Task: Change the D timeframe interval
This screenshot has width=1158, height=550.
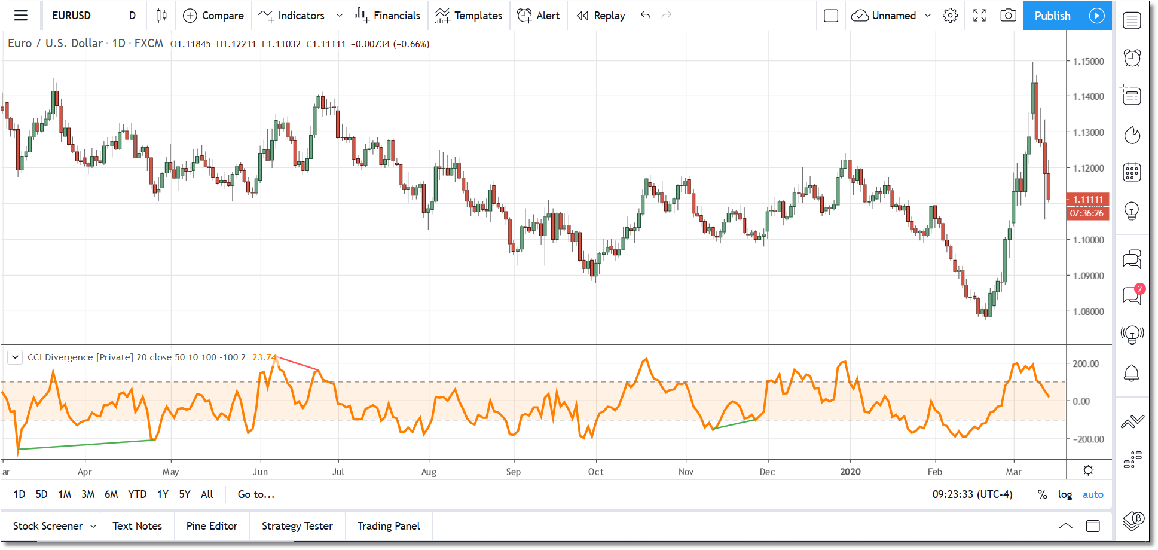Action: (132, 16)
